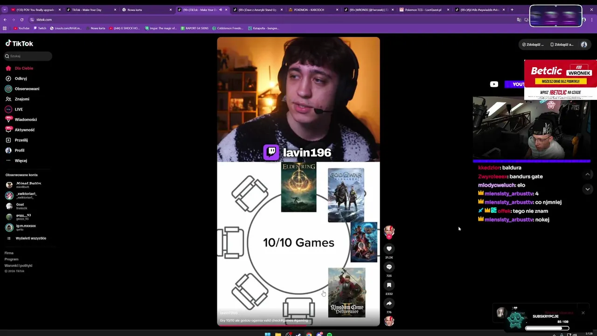Open Twitch bookmark
This screenshot has height=336, width=597.
(x=40, y=28)
